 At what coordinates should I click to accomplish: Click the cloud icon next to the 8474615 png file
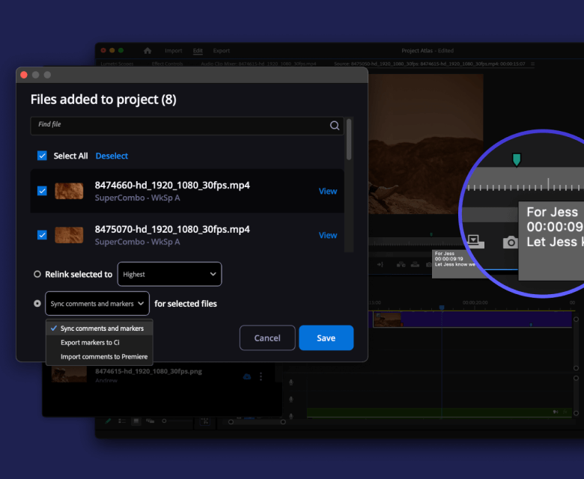246,376
